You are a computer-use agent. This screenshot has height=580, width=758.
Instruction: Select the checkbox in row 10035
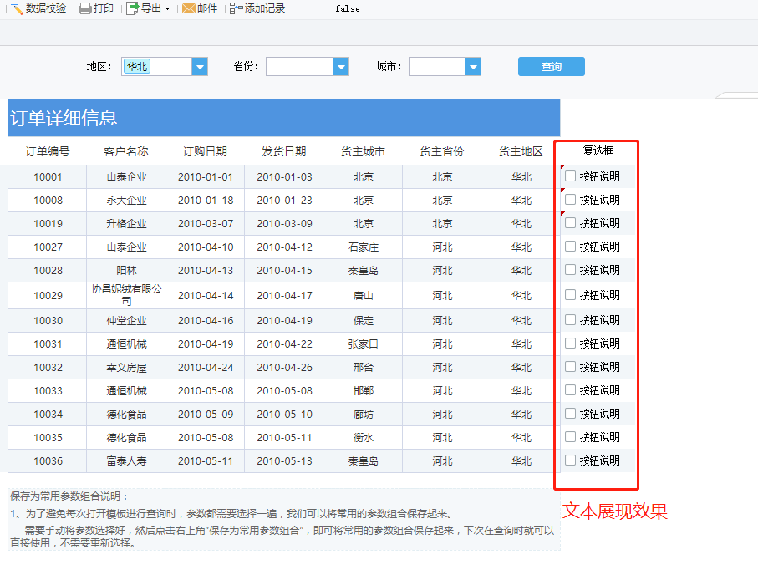[571, 436]
